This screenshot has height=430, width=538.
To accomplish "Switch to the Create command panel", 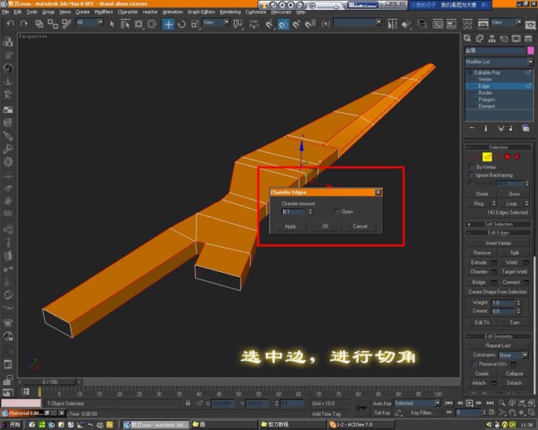I will (467, 38).
